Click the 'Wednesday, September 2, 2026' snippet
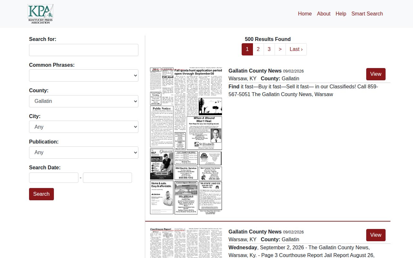 301,251
